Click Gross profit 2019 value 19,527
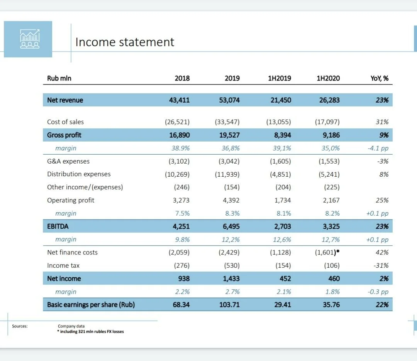 229,135
